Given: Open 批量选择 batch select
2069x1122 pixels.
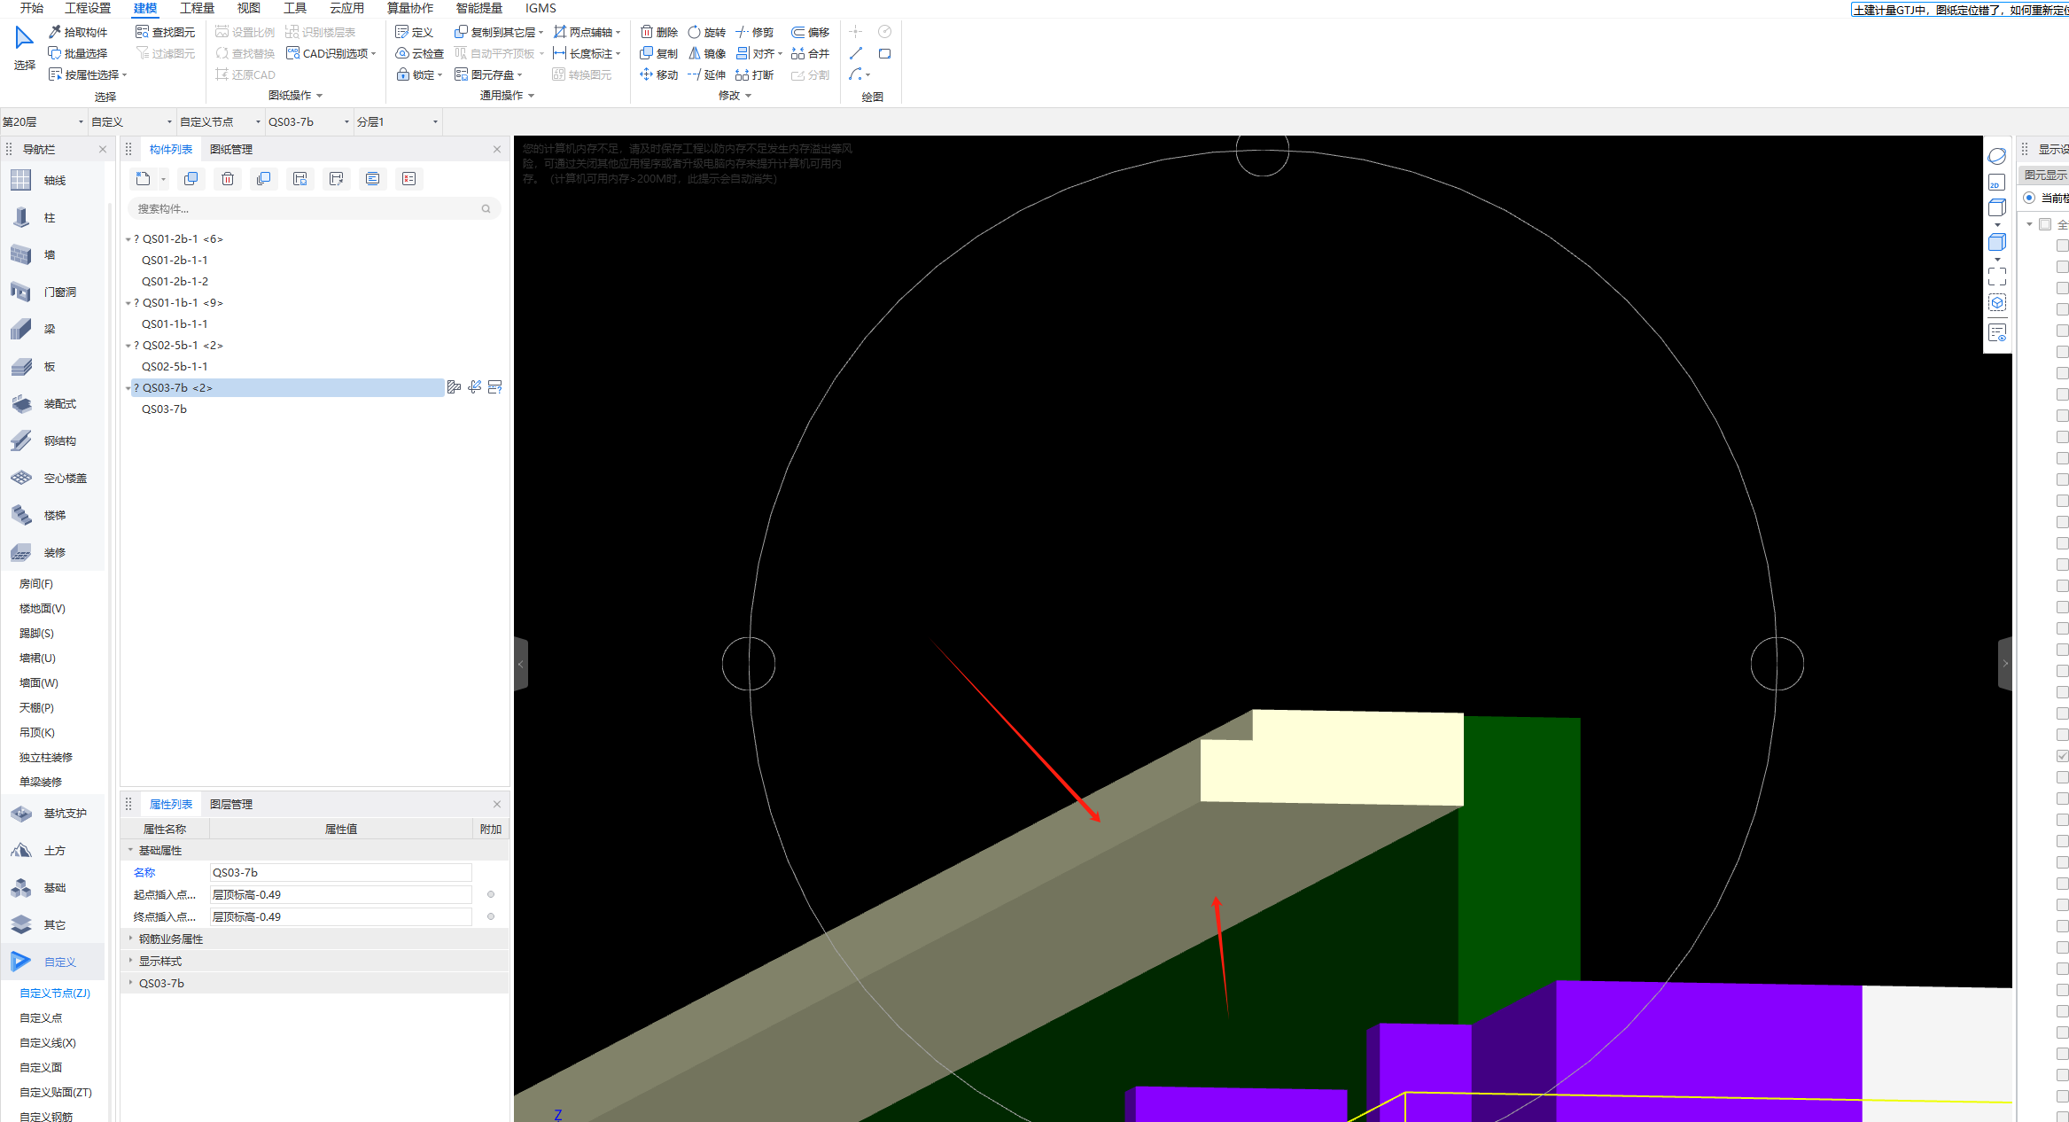Looking at the screenshot, I should click(78, 53).
